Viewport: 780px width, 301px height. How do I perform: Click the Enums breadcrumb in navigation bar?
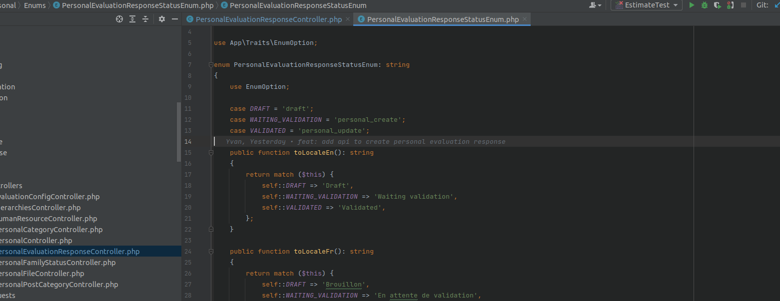pos(34,5)
